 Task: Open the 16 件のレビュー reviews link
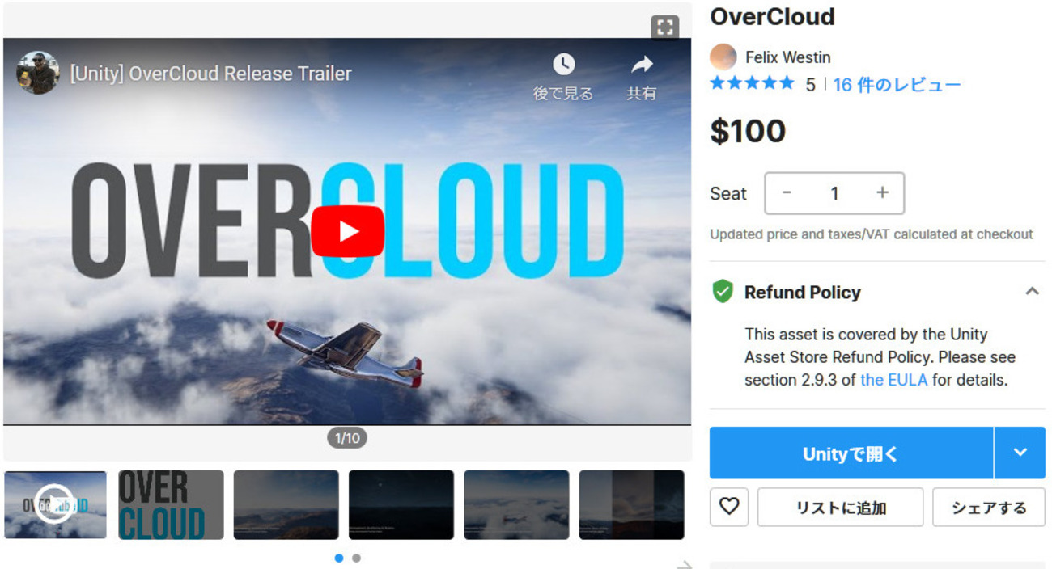(897, 84)
